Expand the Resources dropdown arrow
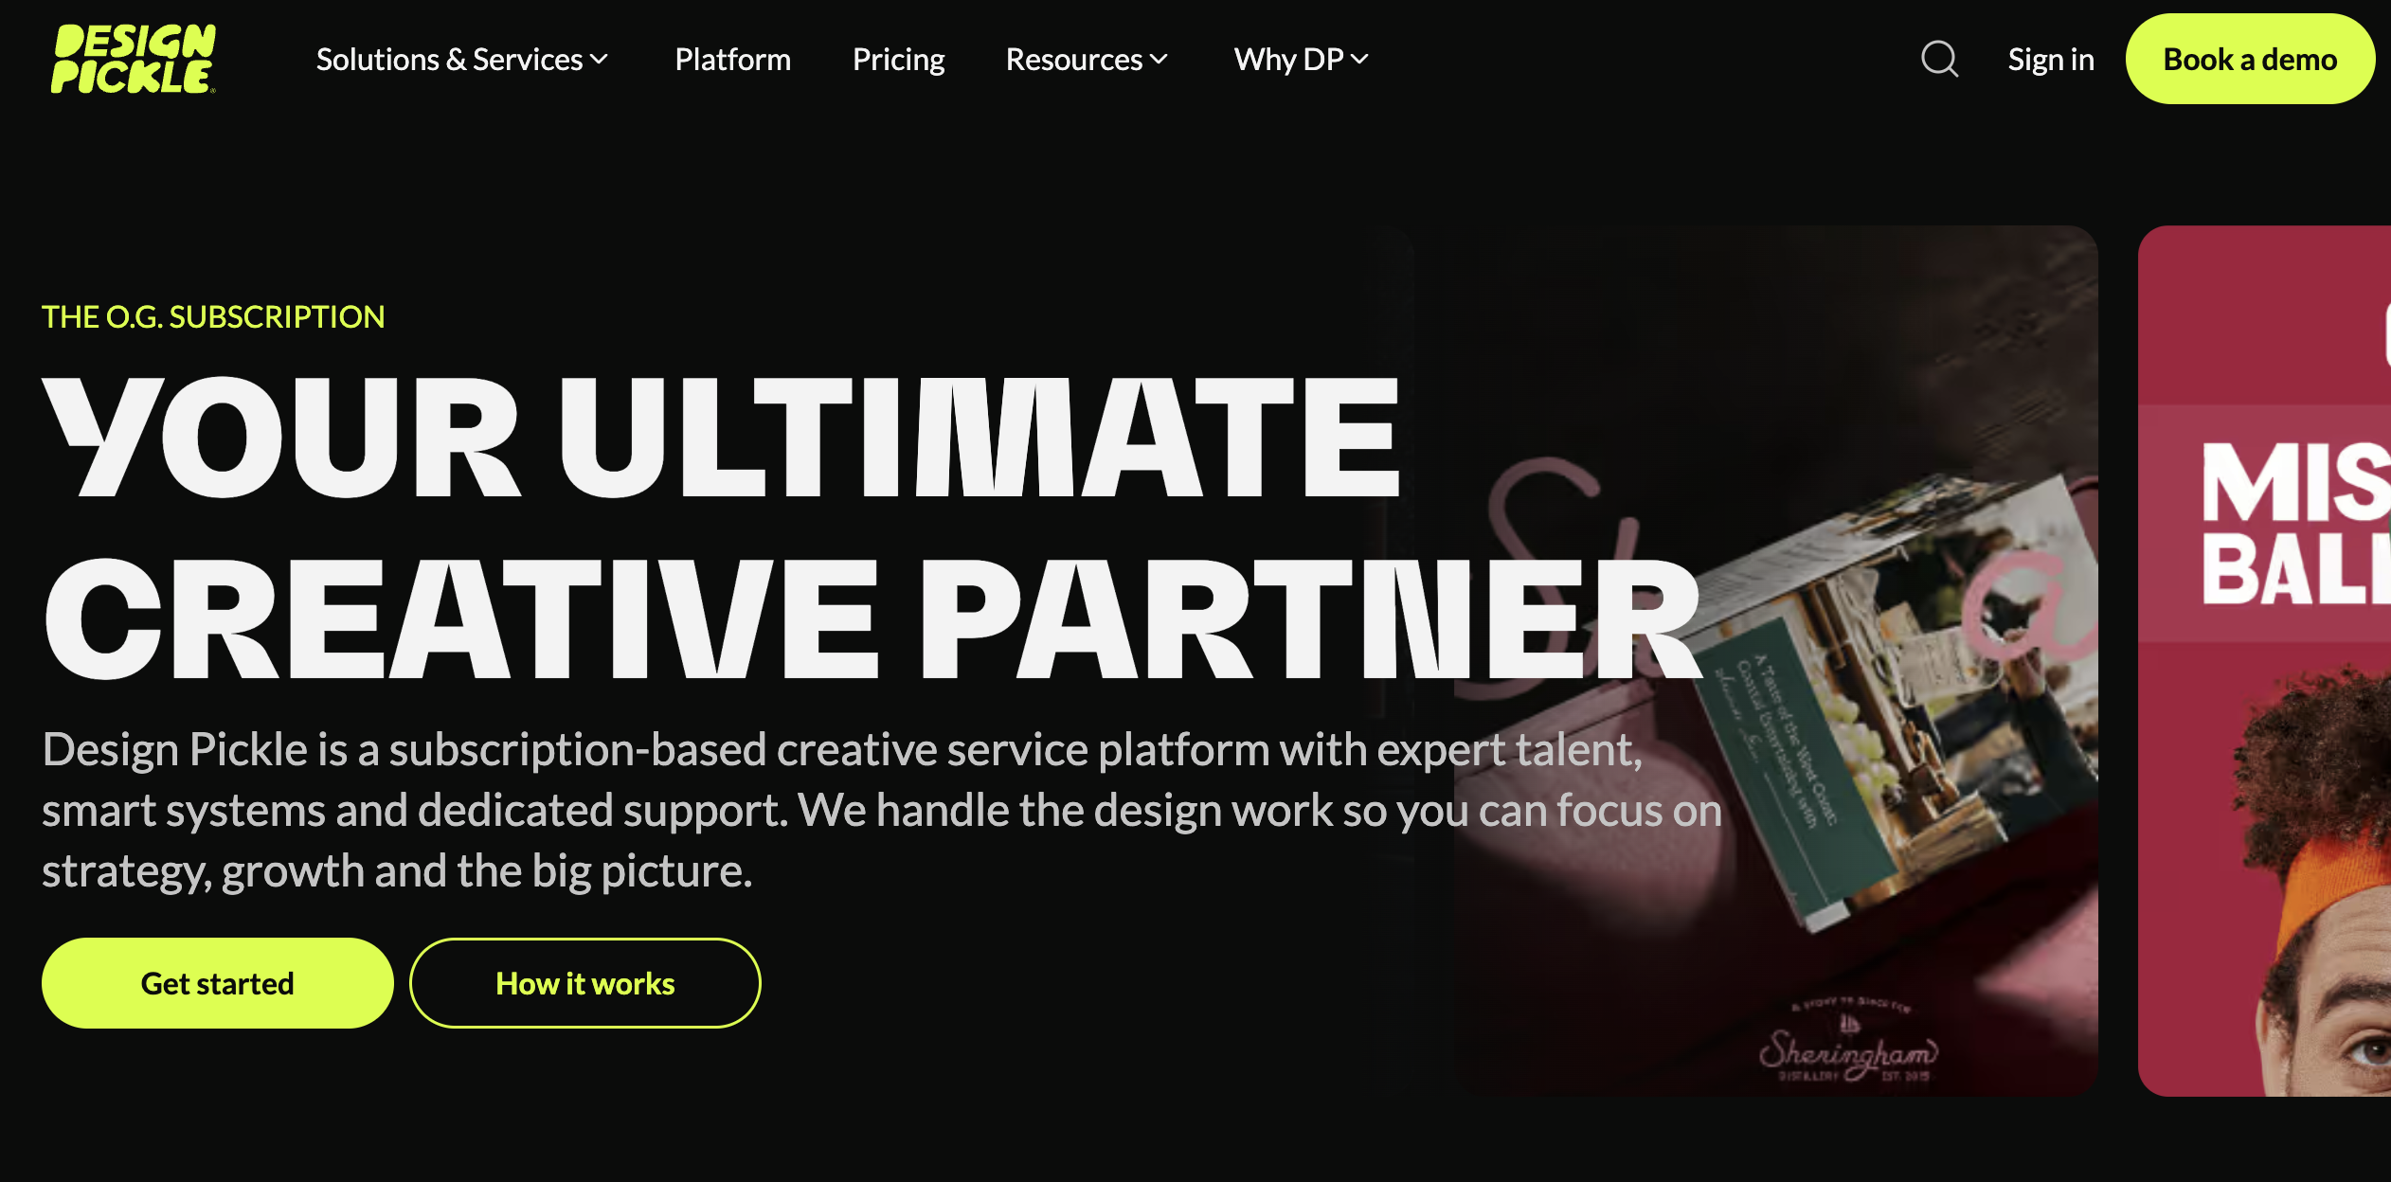This screenshot has height=1182, width=2391. pyautogui.click(x=1159, y=60)
